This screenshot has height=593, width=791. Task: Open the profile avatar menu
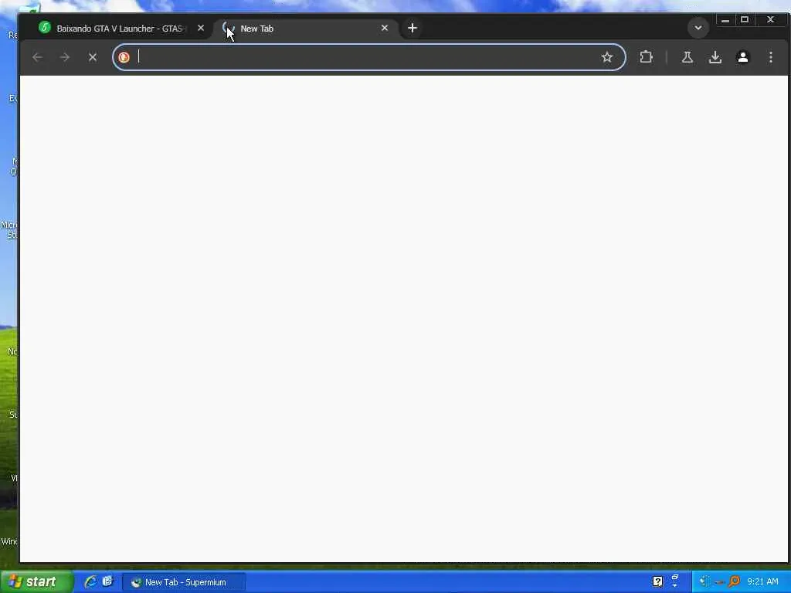click(742, 57)
